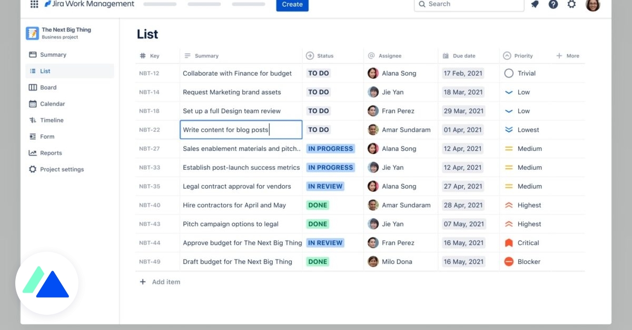This screenshot has height=330, width=632.
Task: Select the Calendar icon in the sidebar
Action: (x=34, y=104)
